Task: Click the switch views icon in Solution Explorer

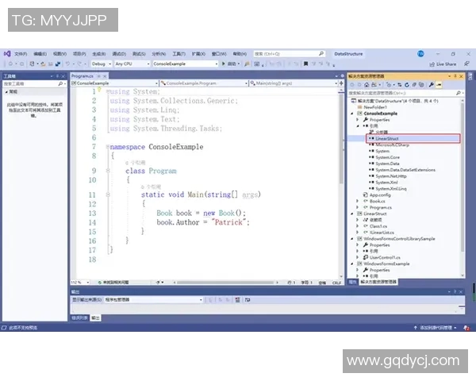Action: tap(374, 85)
